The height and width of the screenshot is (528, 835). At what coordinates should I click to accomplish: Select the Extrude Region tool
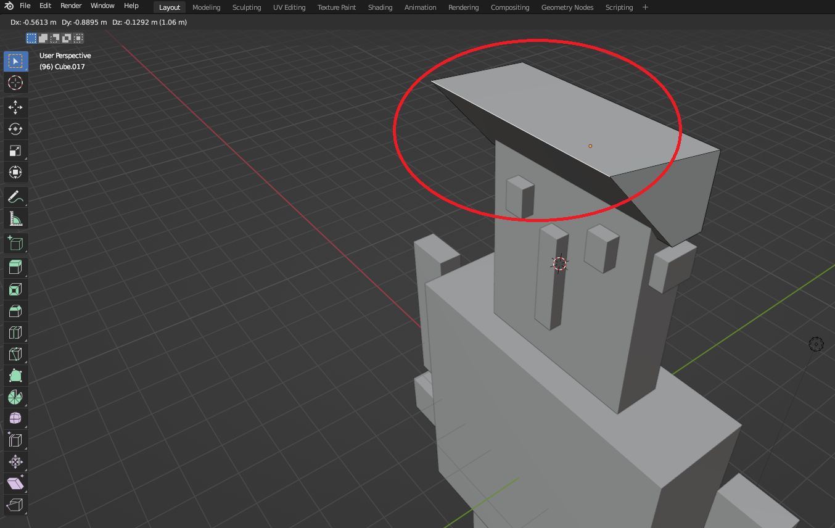(16, 268)
